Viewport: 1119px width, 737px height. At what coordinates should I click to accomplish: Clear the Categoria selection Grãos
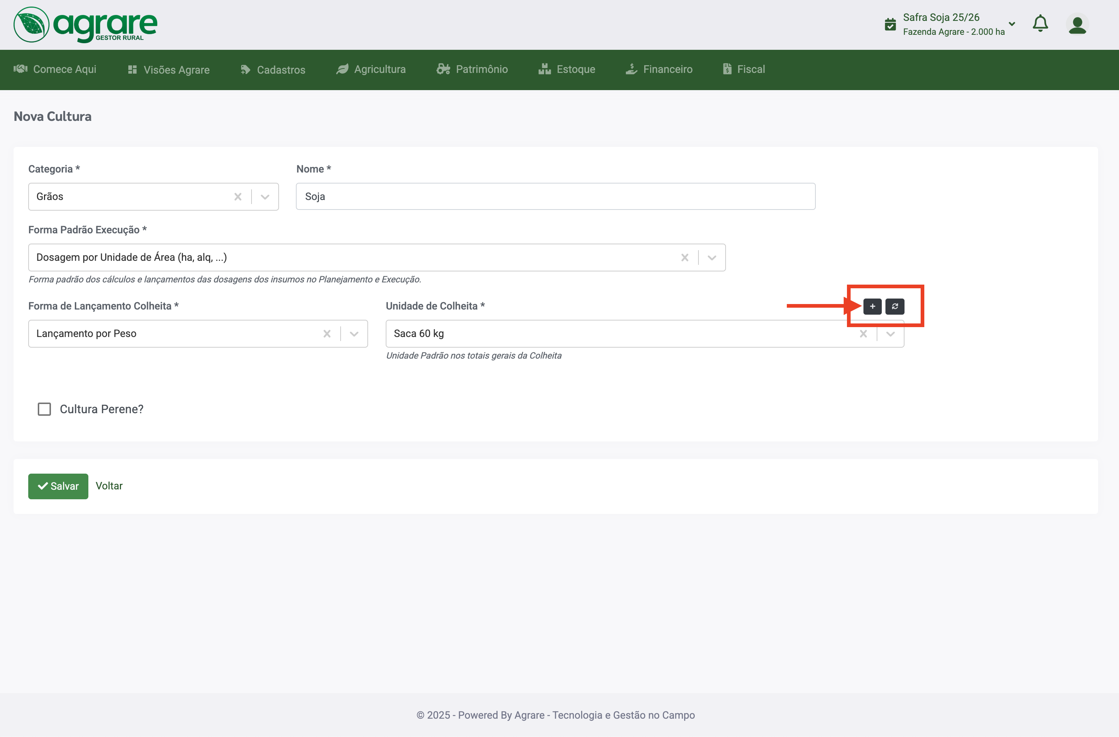tap(238, 196)
